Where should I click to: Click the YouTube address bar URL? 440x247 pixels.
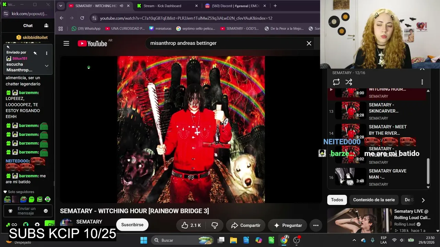186,18
